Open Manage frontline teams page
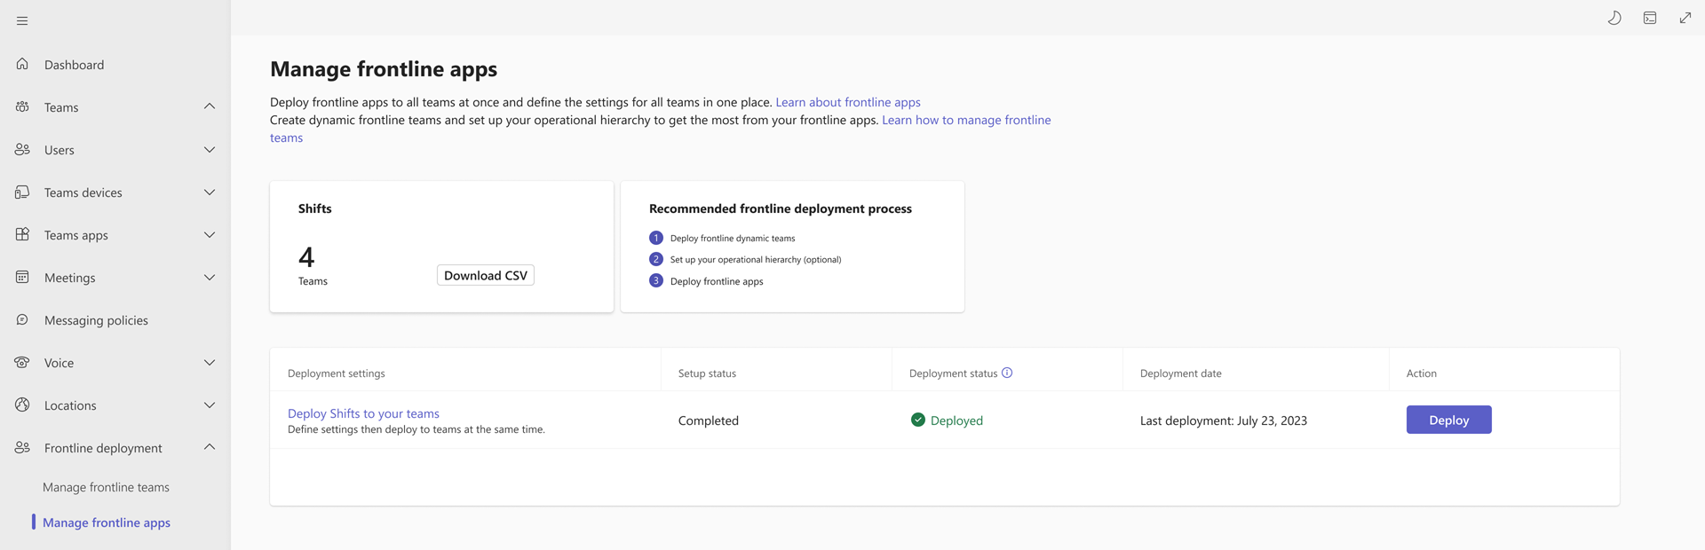Viewport: 1705px width, 550px height. [x=106, y=487]
